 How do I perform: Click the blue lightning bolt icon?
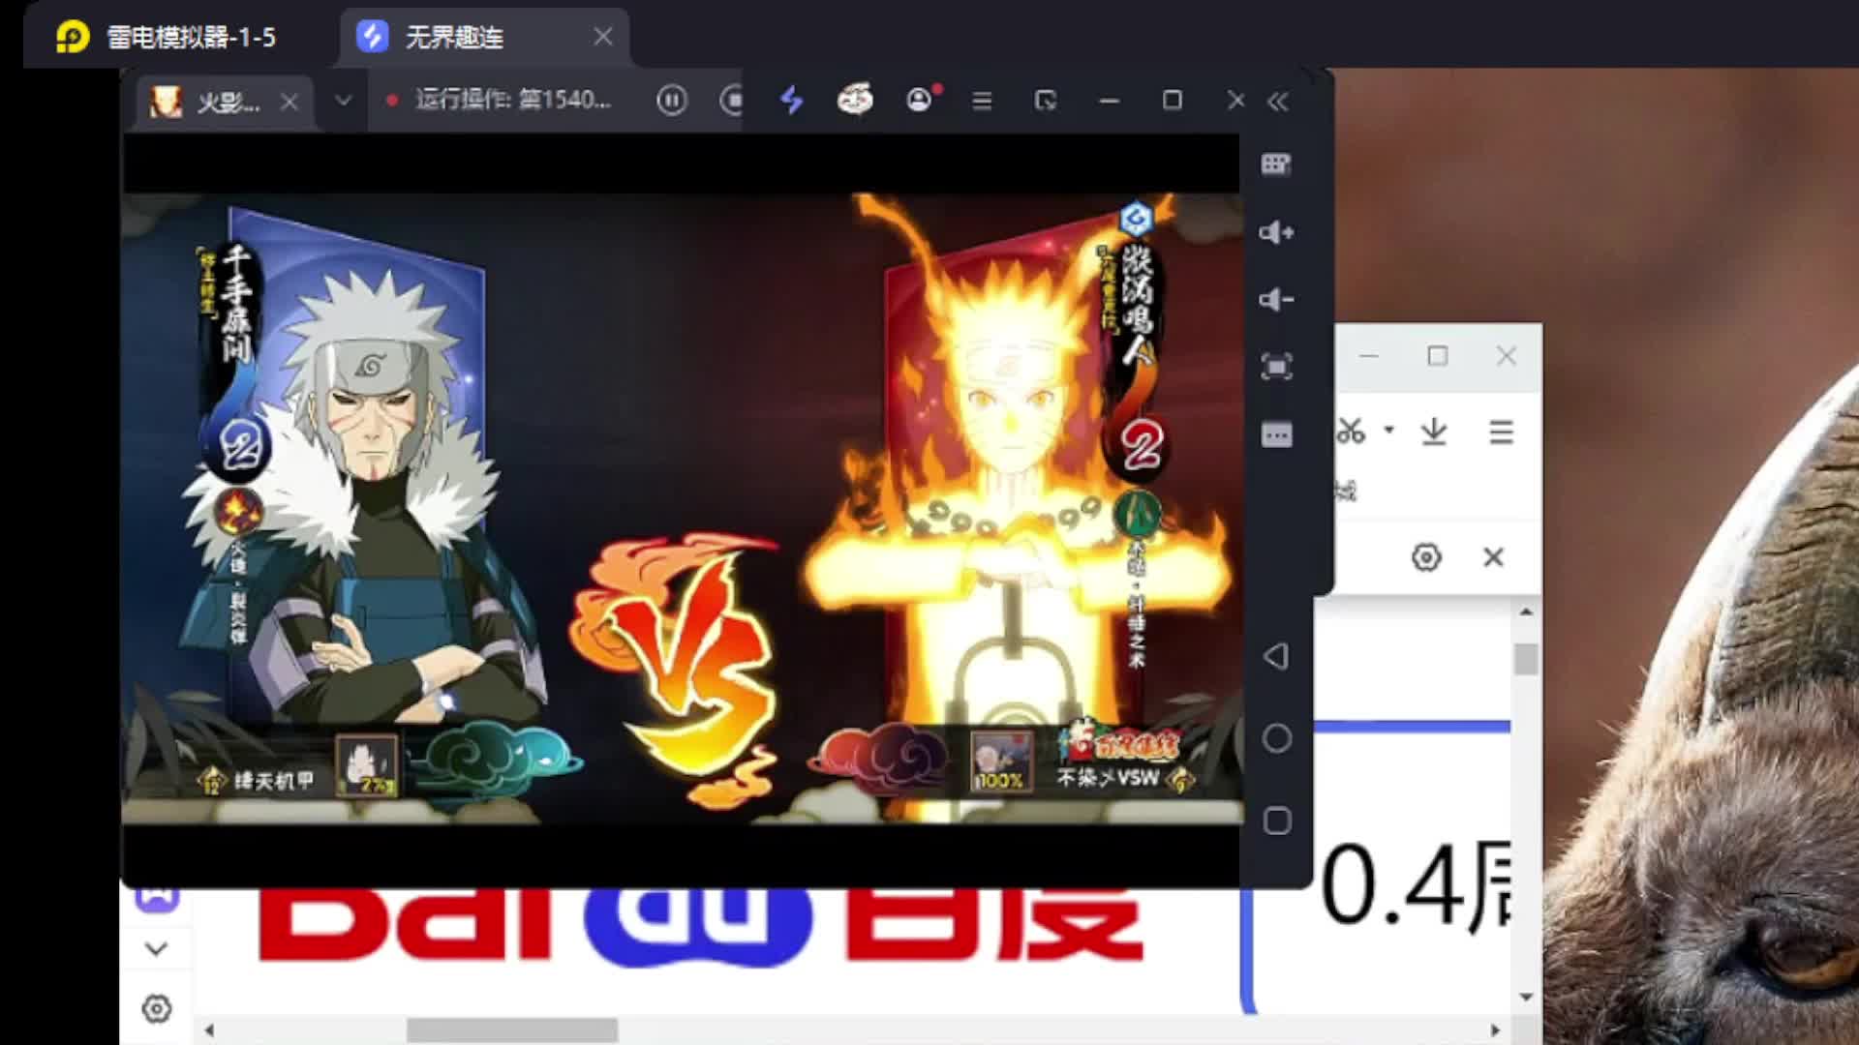(x=792, y=101)
